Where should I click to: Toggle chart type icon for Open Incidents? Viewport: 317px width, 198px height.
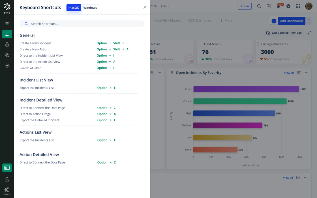point(299,73)
